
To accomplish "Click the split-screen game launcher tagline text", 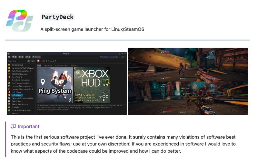I will (92, 29).
